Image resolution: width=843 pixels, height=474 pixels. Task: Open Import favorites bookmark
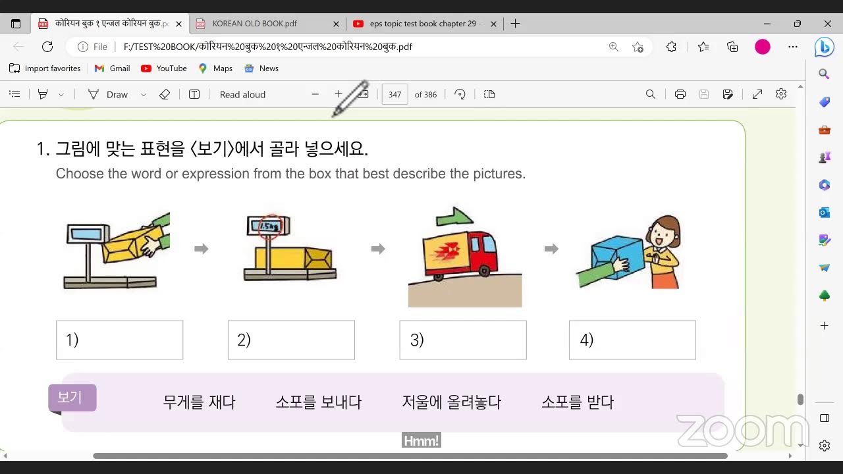pyautogui.click(x=45, y=68)
